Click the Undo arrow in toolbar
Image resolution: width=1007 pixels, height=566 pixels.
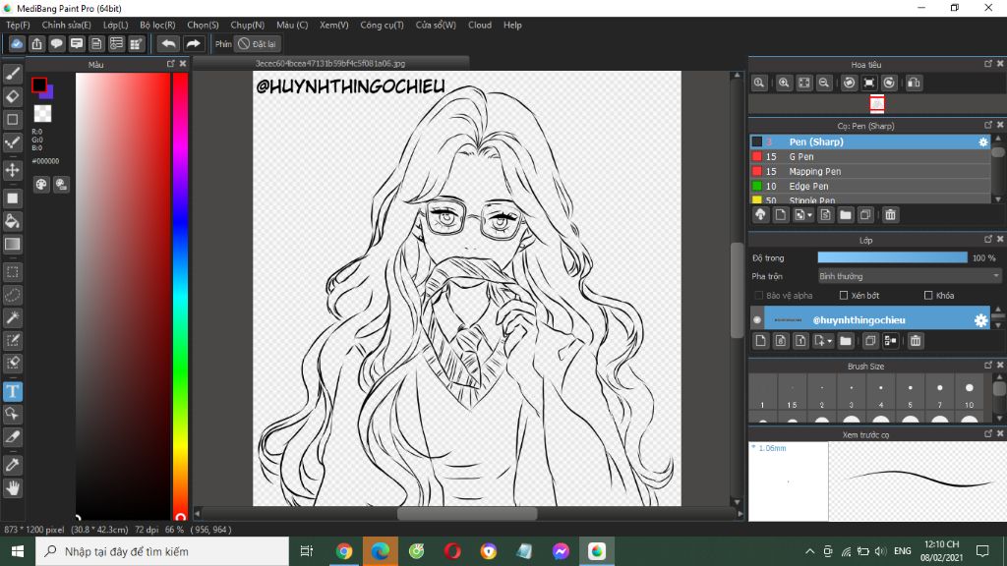(168, 43)
